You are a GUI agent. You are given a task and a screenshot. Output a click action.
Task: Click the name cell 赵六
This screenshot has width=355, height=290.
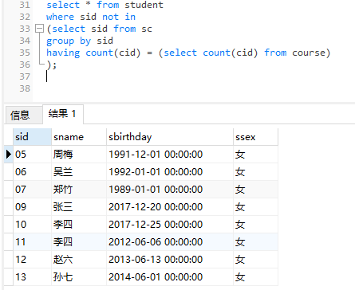79,260
